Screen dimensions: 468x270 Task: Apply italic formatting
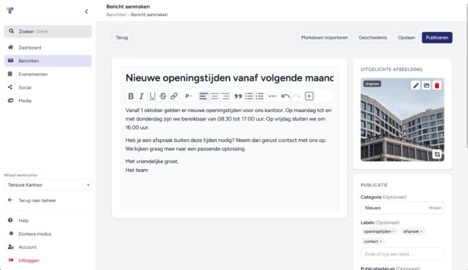[x=141, y=96]
